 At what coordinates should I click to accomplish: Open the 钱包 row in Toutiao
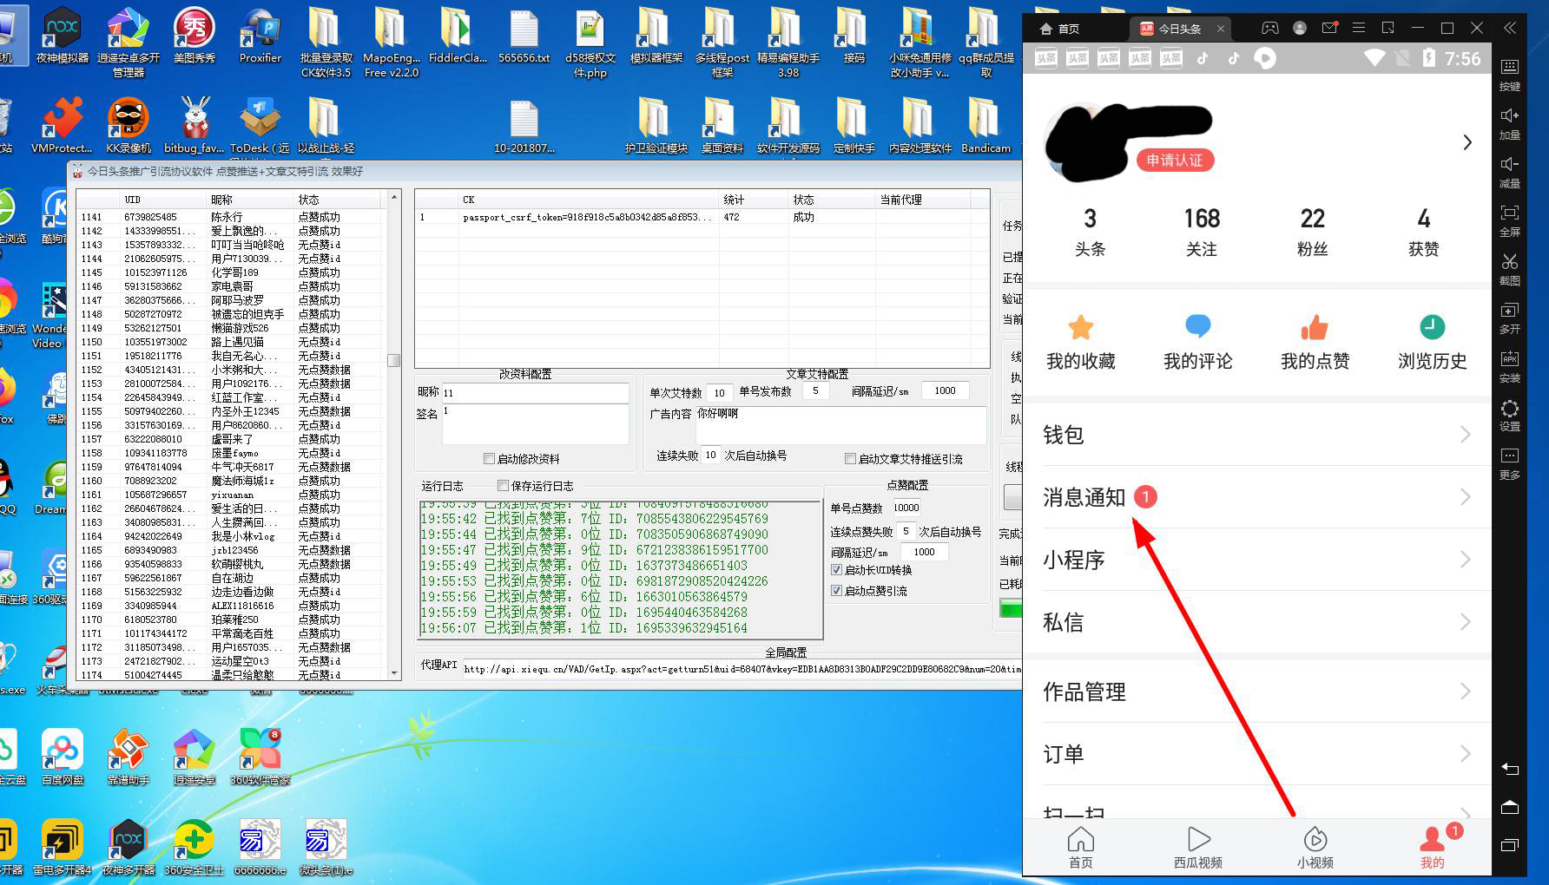(x=1256, y=435)
